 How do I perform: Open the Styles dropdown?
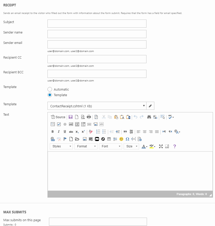pyautogui.click(x=61, y=146)
